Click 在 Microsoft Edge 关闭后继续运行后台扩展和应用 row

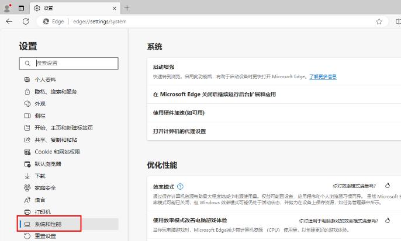(x=274, y=95)
